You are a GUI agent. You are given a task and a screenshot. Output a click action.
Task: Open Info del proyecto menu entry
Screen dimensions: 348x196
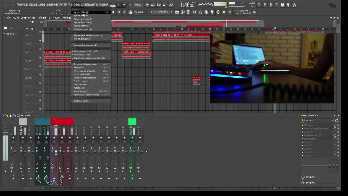coord(91,39)
